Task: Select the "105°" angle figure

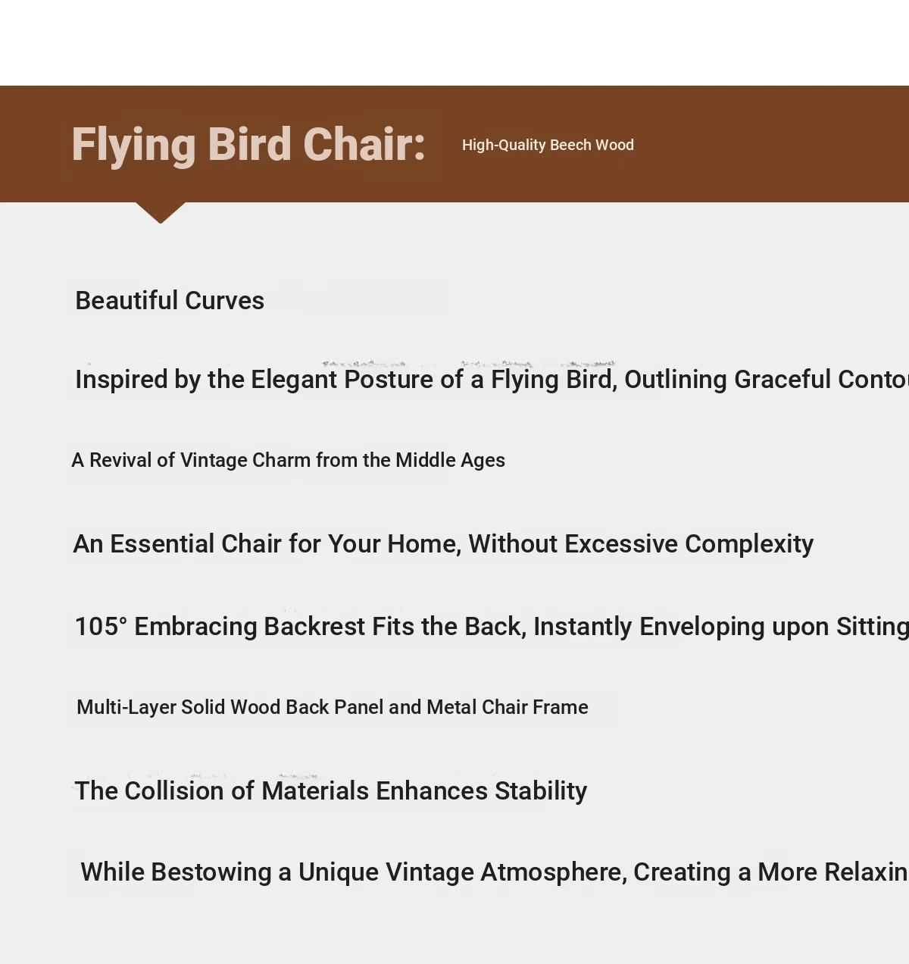Action: click(101, 627)
